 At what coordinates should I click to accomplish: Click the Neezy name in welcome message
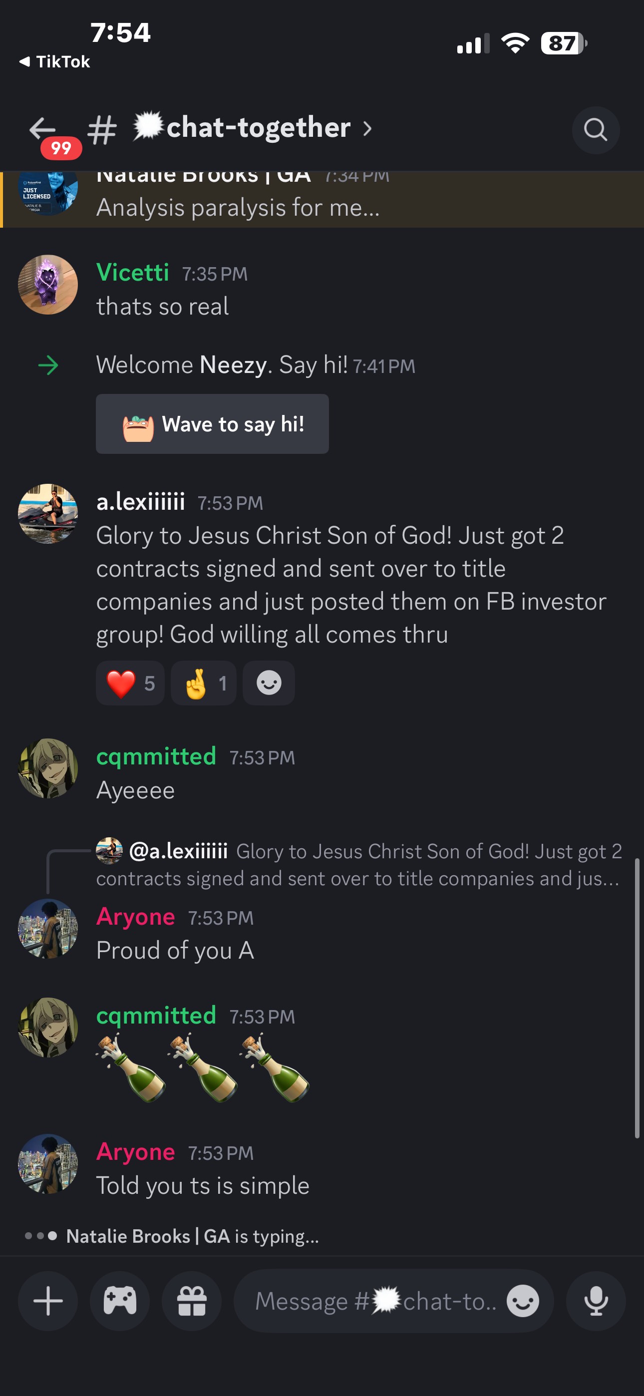[x=233, y=365]
